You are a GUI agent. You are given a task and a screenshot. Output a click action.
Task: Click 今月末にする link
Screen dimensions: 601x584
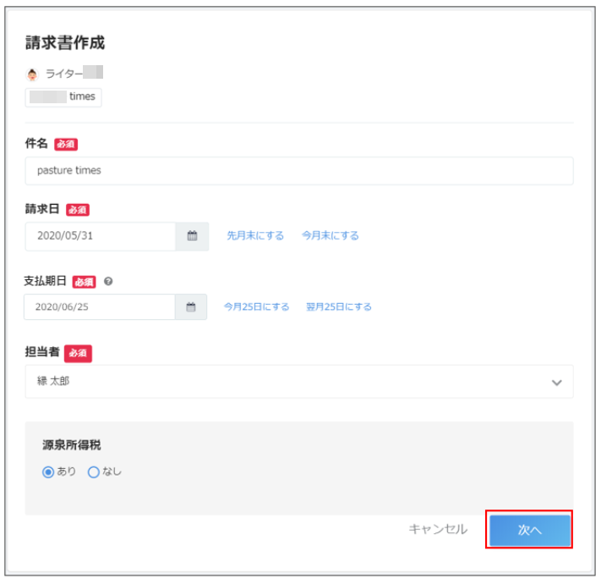pos(331,235)
